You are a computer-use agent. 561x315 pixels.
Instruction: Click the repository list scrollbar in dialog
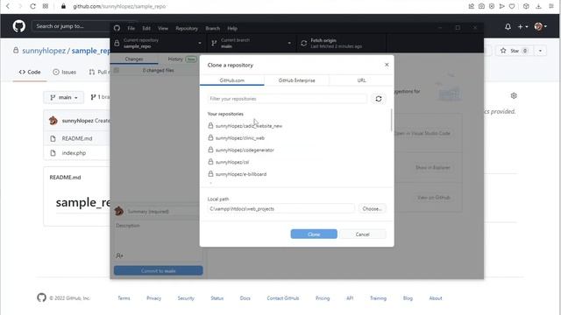coord(392,121)
